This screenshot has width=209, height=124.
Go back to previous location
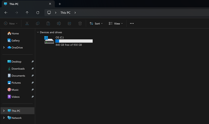(6, 12)
